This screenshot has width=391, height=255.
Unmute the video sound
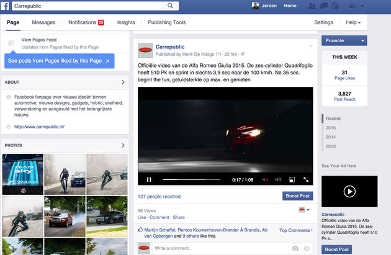point(265,179)
